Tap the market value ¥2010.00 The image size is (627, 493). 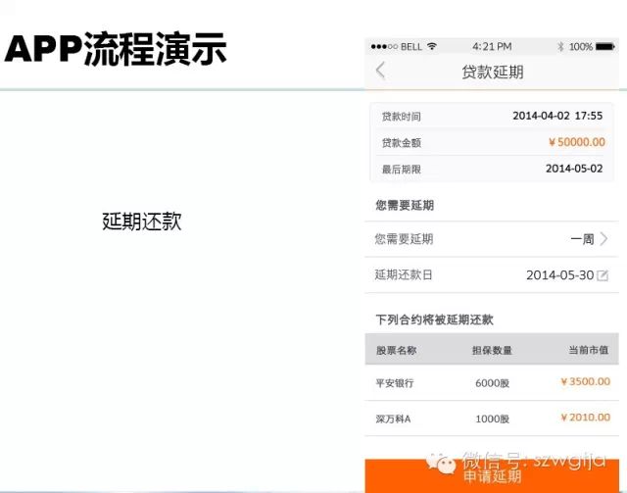(586, 418)
